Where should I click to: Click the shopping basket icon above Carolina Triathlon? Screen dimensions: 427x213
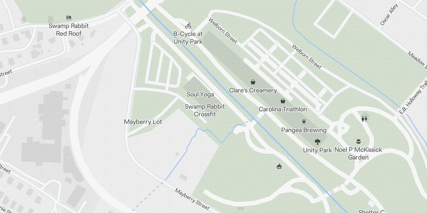(283, 101)
